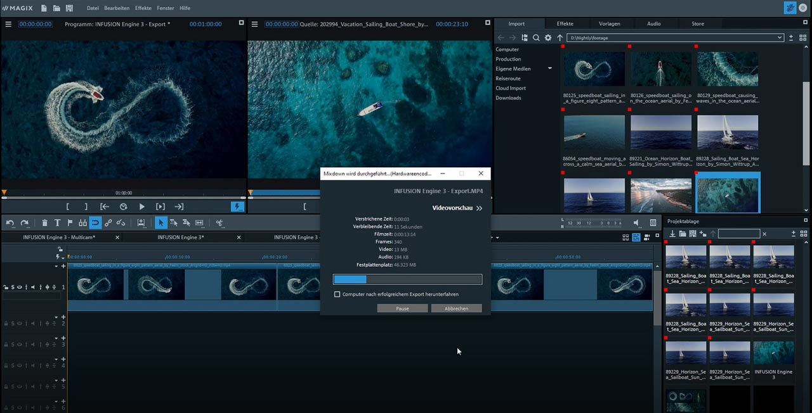The width and height of the screenshot is (812, 413).
Task: Jump to range start in program monitor
Action: (x=105, y=206)
